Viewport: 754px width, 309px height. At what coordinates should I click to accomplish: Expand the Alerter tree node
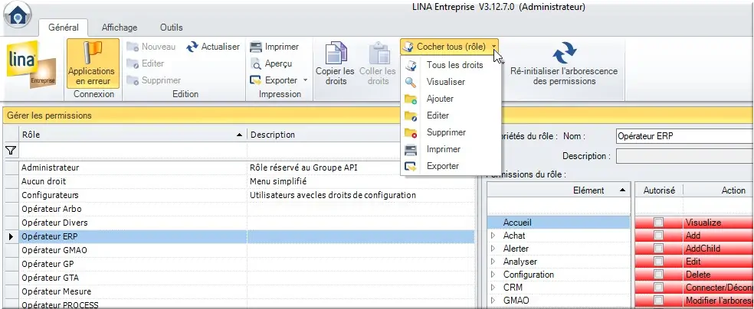pos(493,249)
